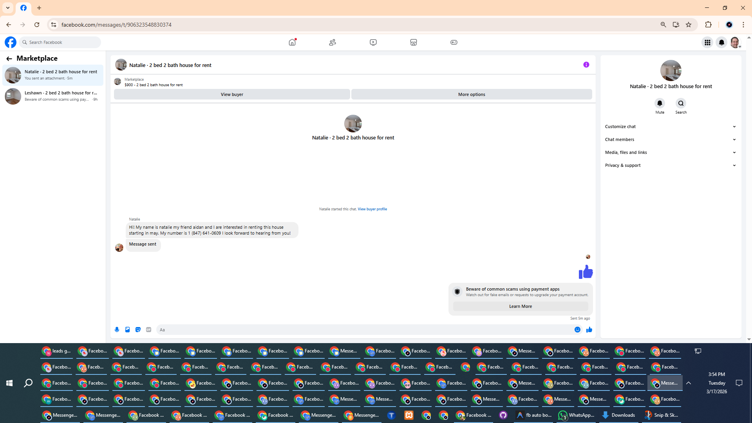
Task: Search within the conversation using the magnifier icon
Action: 681,103
